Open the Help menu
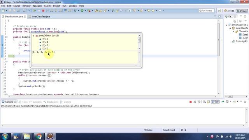249x140 pixels. [x=82, y=6]
